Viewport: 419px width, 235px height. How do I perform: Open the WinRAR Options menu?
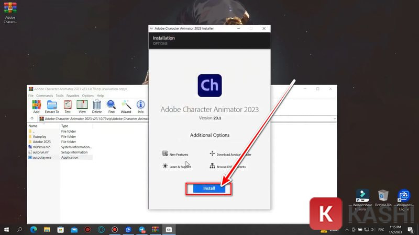point(88,96)
